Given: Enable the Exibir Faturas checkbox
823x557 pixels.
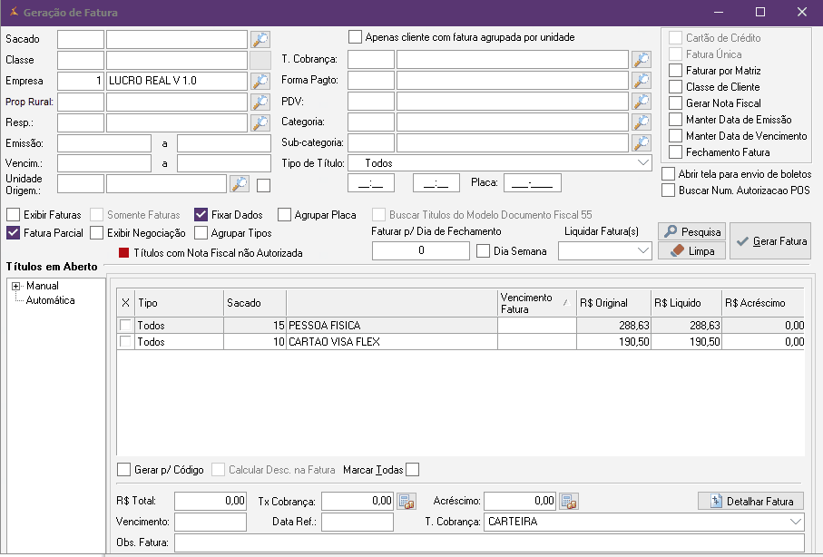Looking at the screenshot, I should click(x=14, y=215).
